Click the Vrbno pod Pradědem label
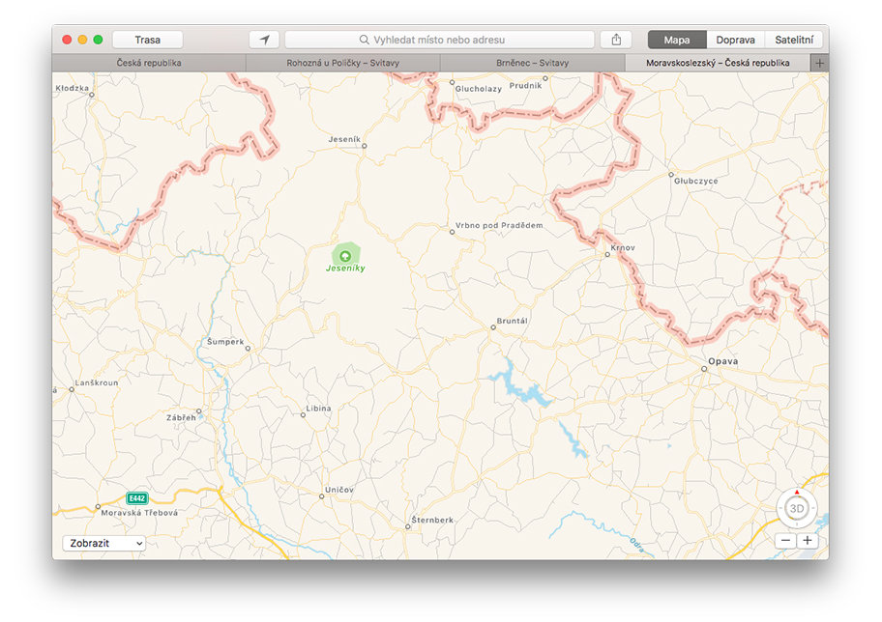The height and width of the screenshot is (622, 882). click(x=499, y=225)
